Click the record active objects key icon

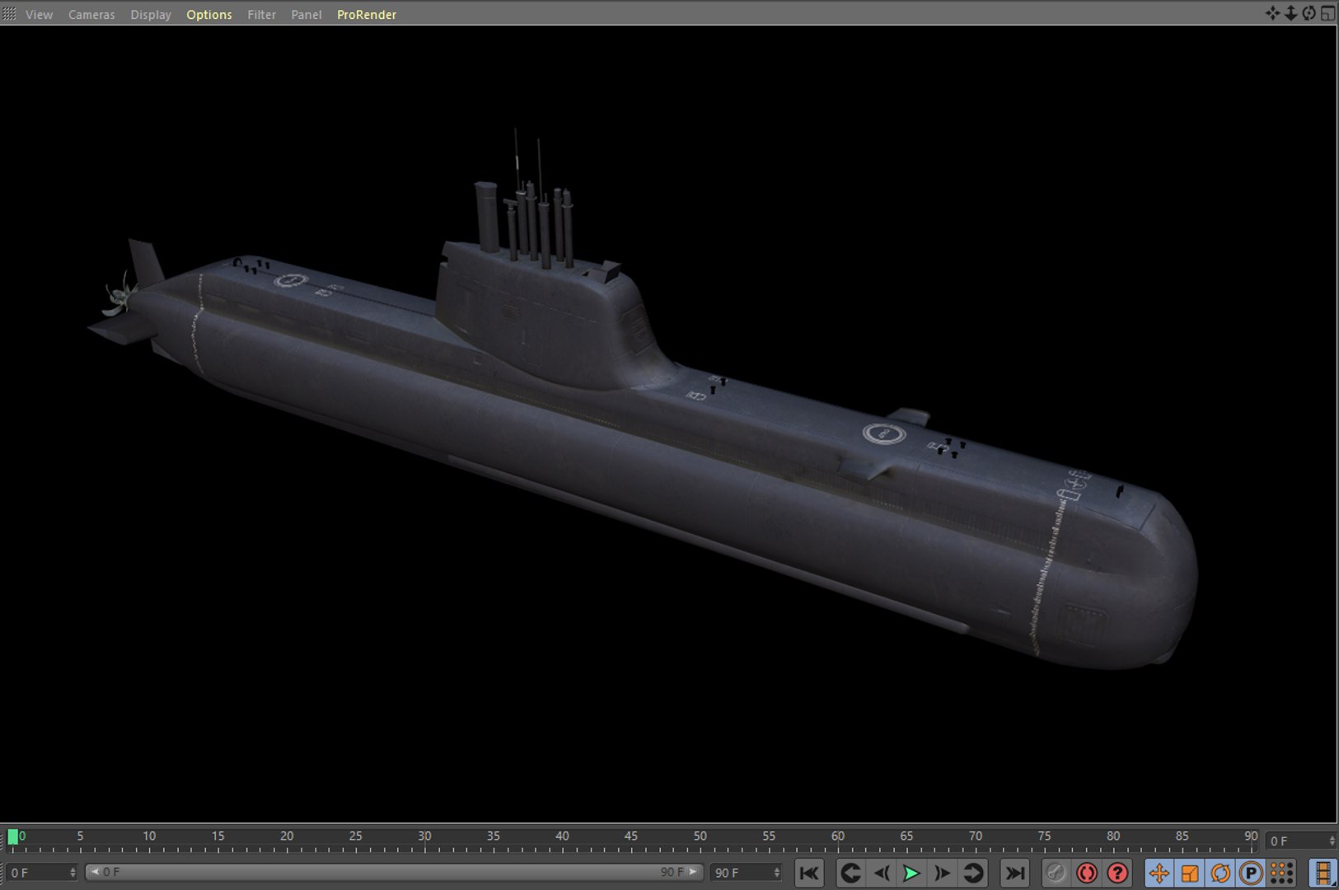click(x=1056, y=873)
